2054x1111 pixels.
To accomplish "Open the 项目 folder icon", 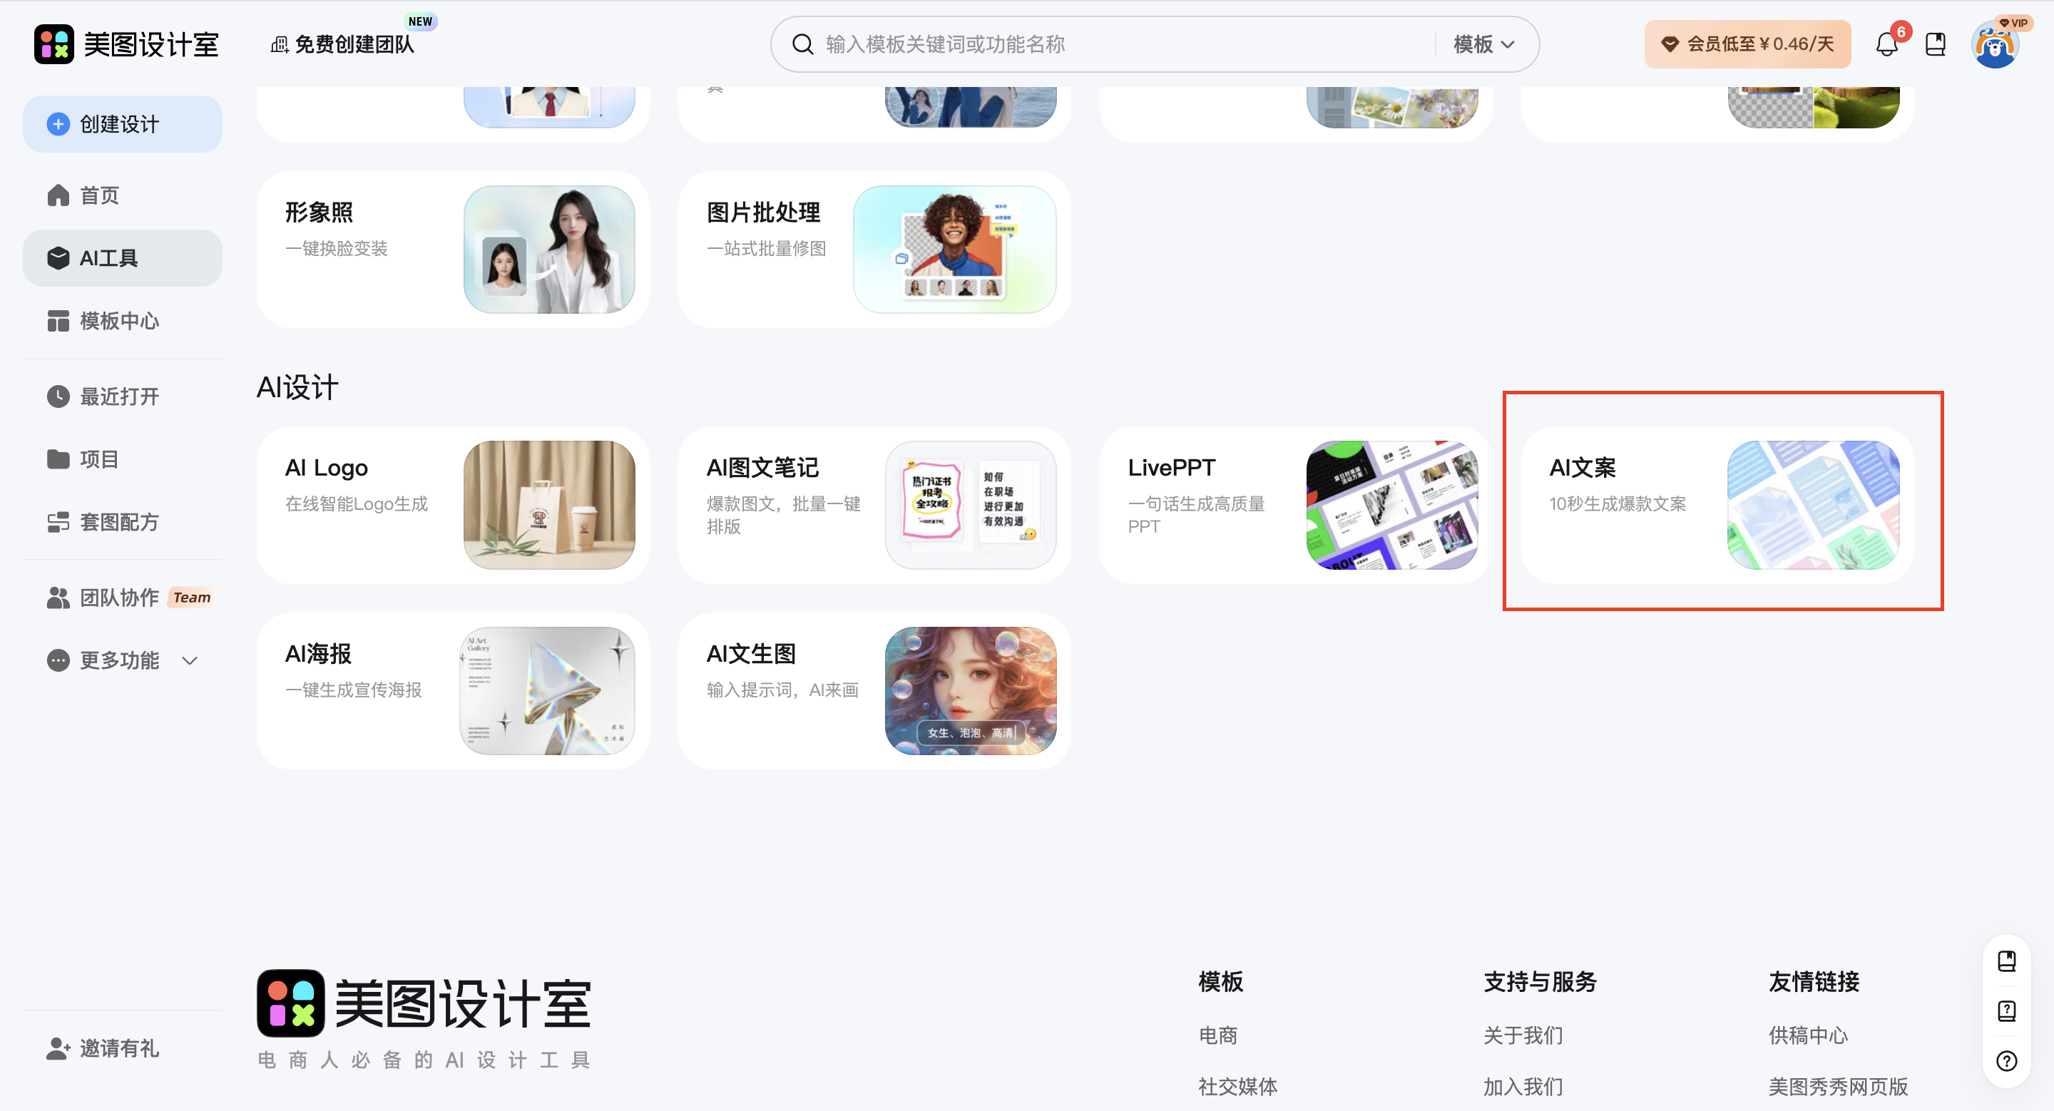I will point(57,459).
